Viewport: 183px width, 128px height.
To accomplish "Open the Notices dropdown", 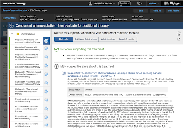I will 154,4.
